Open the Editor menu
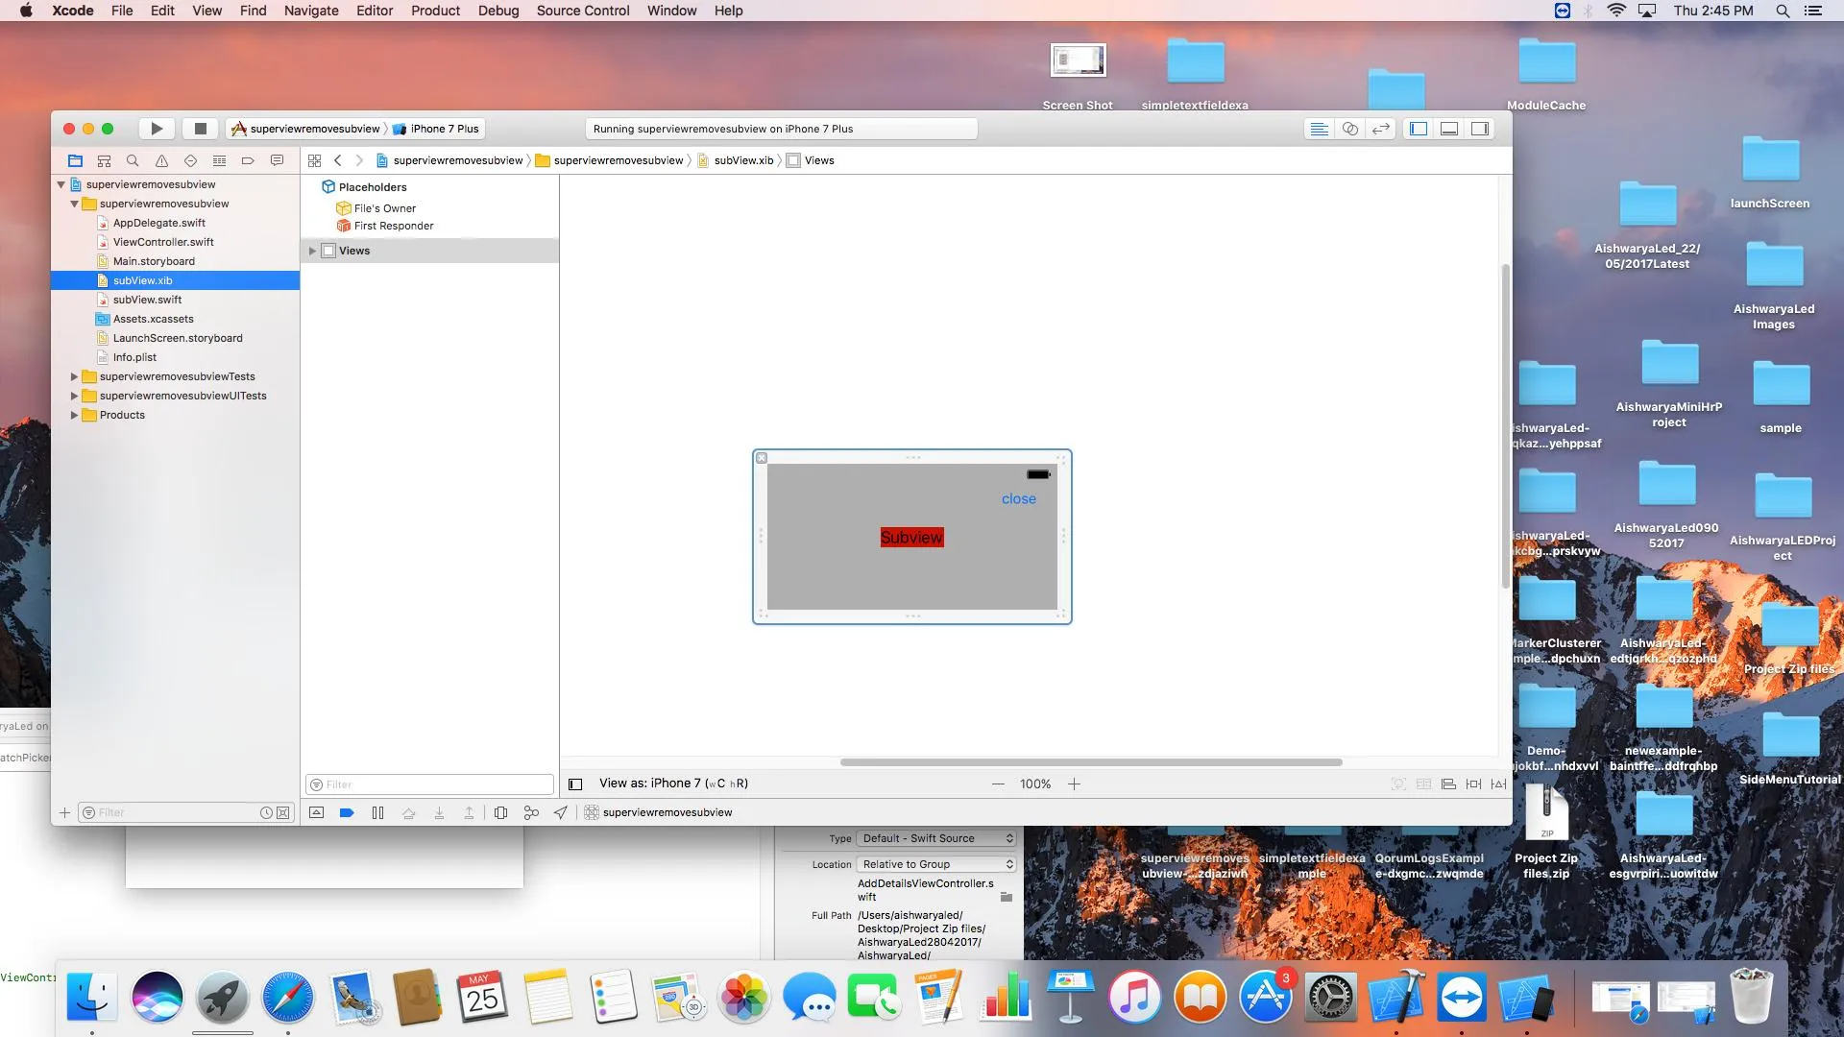This screenshot has height=1037, width=1844. coord(374,11)
